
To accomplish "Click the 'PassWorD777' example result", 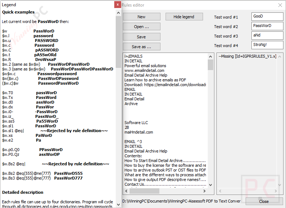I will tap(68, 178).
